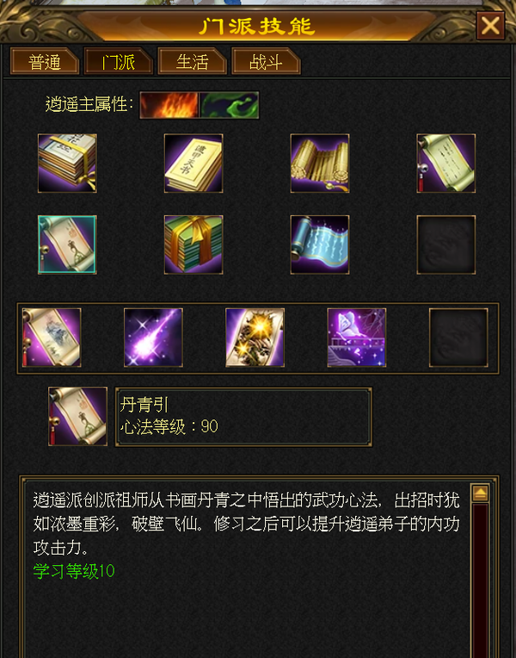Click the 遁甲天书 yellow book skill icon
Image resolution: width=516 pixels, height=658 pixels.
pos(193,164)
